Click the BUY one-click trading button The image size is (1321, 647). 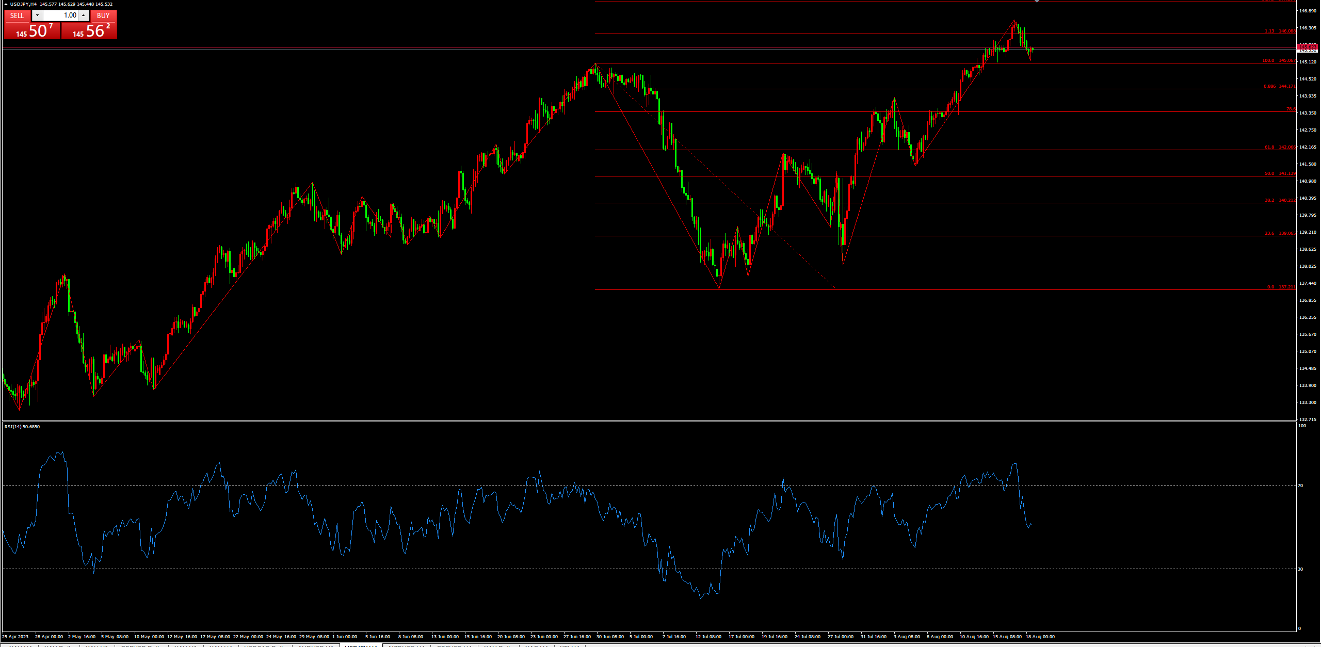tap(103, 15)
